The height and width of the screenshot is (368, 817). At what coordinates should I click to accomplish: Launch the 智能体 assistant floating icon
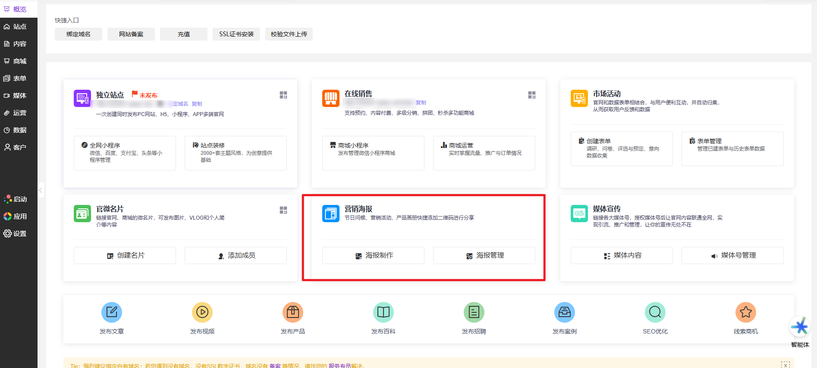(800, 327)
